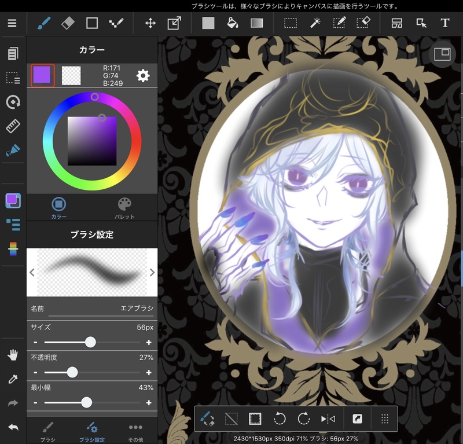Open the hamburger main menu
463x444 pixels.
pyautogui.click(x=12, y=23)
